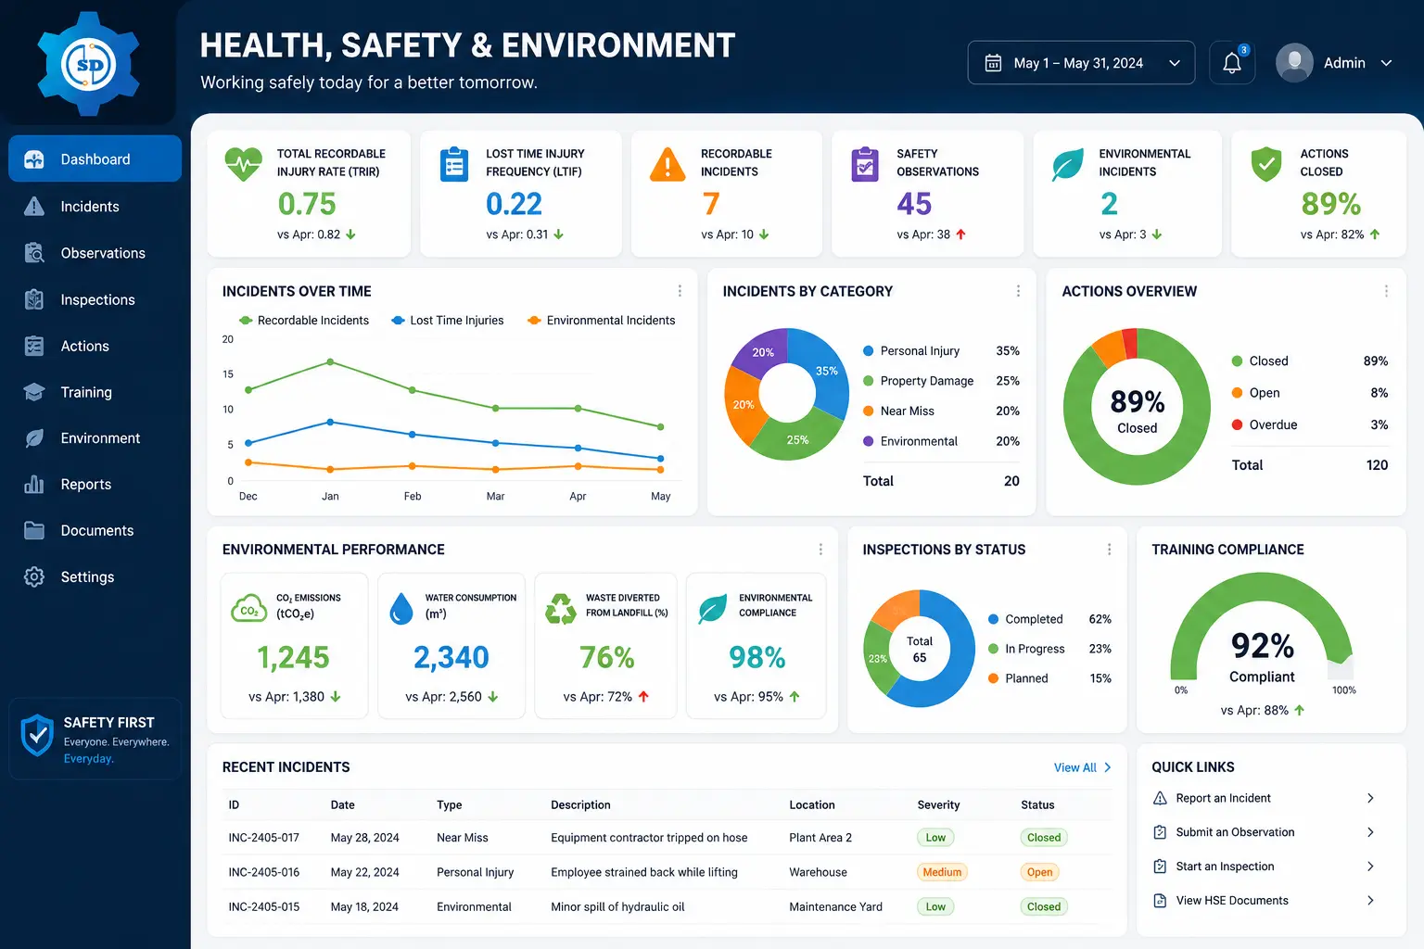Click chevron next to Report an Incident
This screenshot has height=949, width=1424.
pyautogui.click(x=1370, y=798)
